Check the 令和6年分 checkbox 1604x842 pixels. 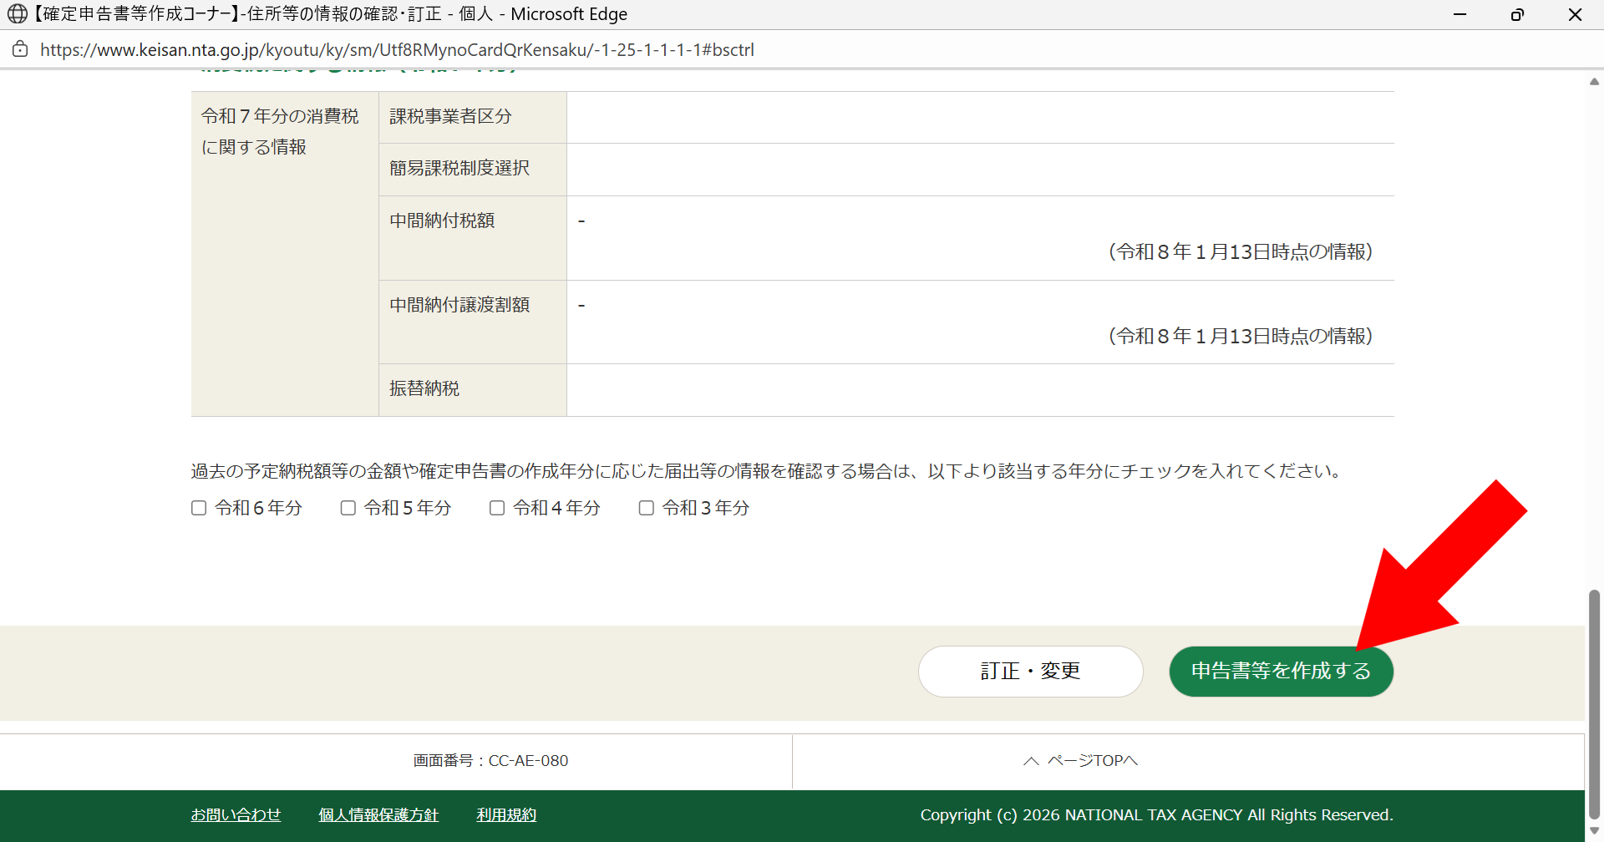pyautogui.click(x=199, y=508)
